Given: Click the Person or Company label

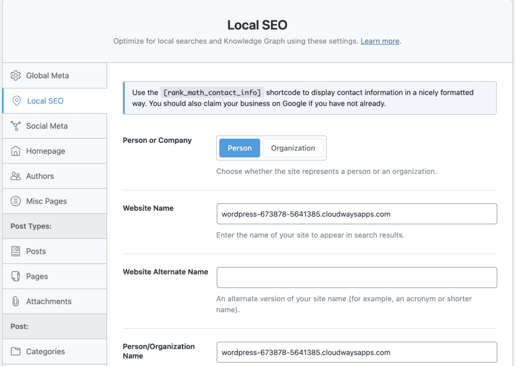Looking at the screenshot, I should pos(157,140).
